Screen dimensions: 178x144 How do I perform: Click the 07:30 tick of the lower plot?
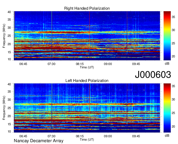pos(51,136)
